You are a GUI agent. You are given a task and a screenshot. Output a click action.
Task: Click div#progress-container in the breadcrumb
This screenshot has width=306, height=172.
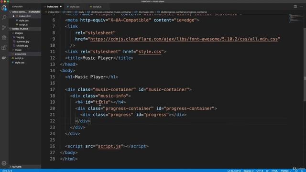[x=184, y=12]
